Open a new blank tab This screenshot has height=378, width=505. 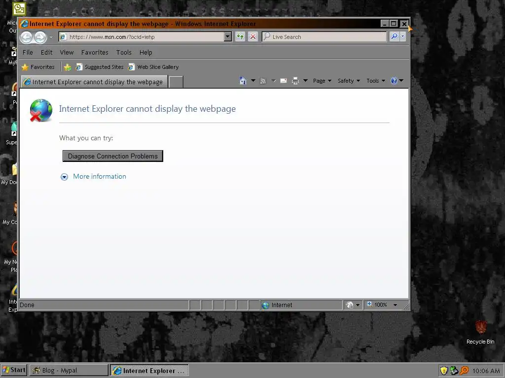[176, 82]
